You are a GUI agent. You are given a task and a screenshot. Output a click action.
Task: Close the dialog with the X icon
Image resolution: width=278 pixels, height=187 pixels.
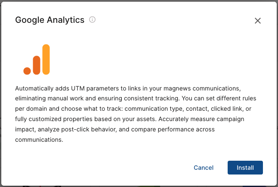coord(258,21)
